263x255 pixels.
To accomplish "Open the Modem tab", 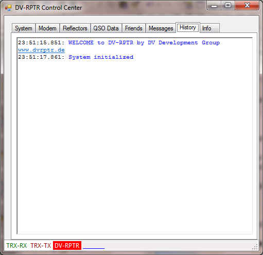I will pos(47,28).
